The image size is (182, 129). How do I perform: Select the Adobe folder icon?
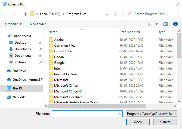pos(51,40)
